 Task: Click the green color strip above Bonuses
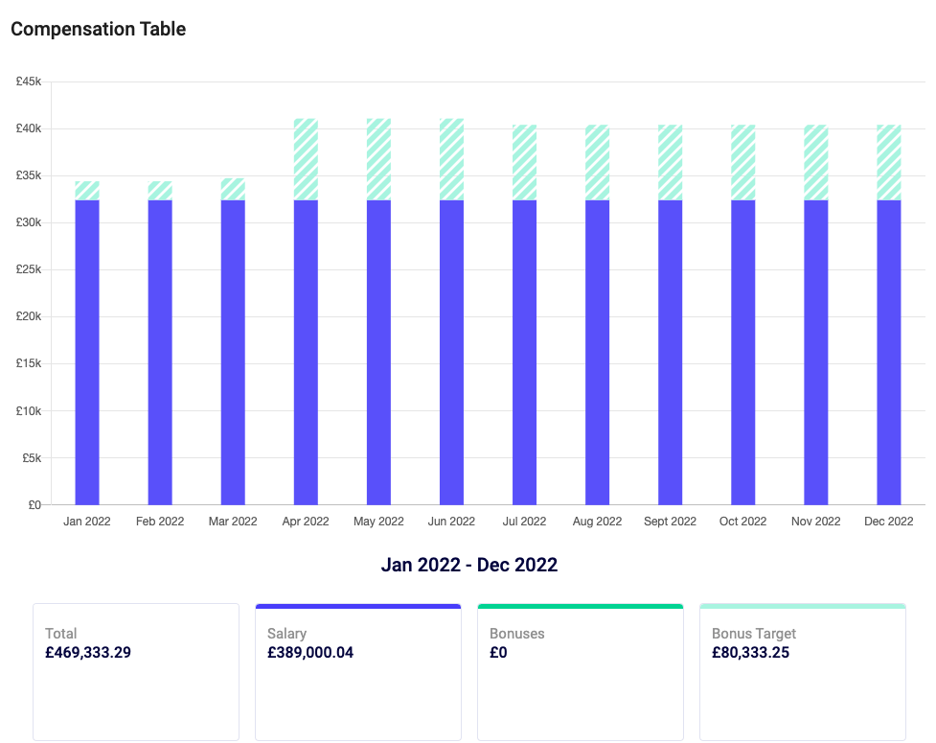[x=580, y=606]
